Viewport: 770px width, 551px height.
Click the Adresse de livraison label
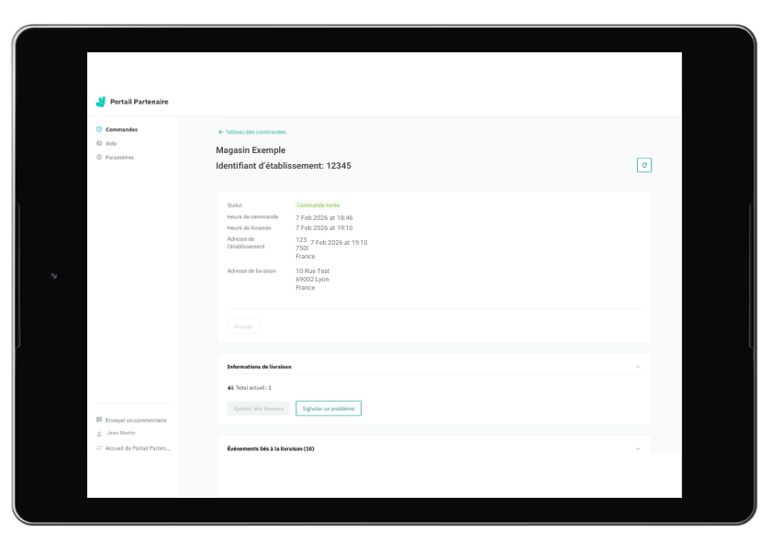coord(251,270)
